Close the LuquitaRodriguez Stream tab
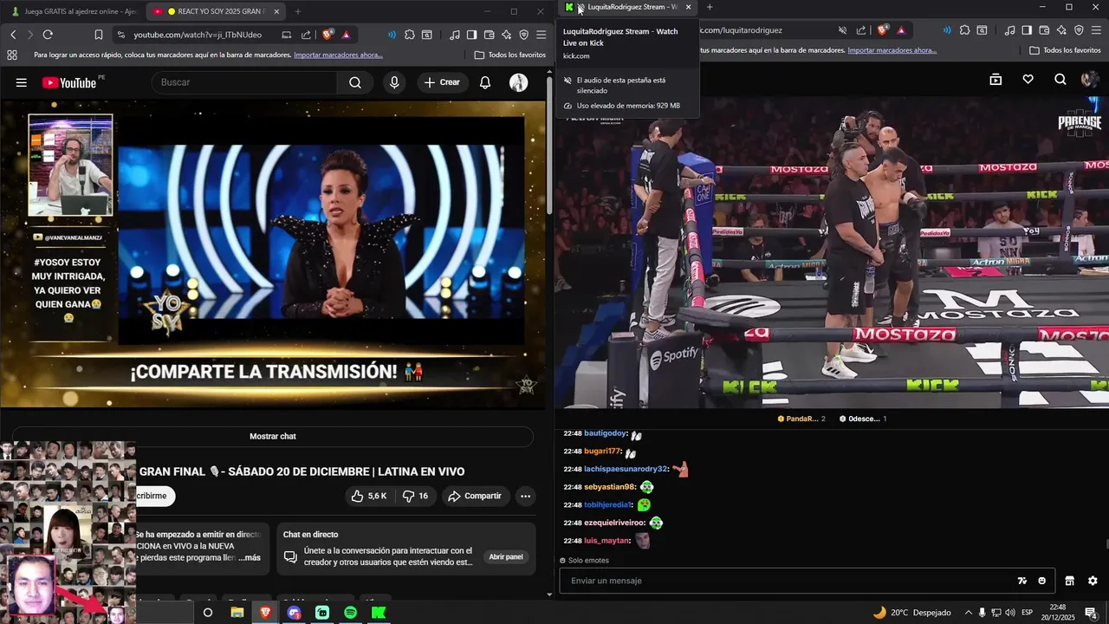The width and height of the screenshot is (1109, 624). (x=689, y=7)
